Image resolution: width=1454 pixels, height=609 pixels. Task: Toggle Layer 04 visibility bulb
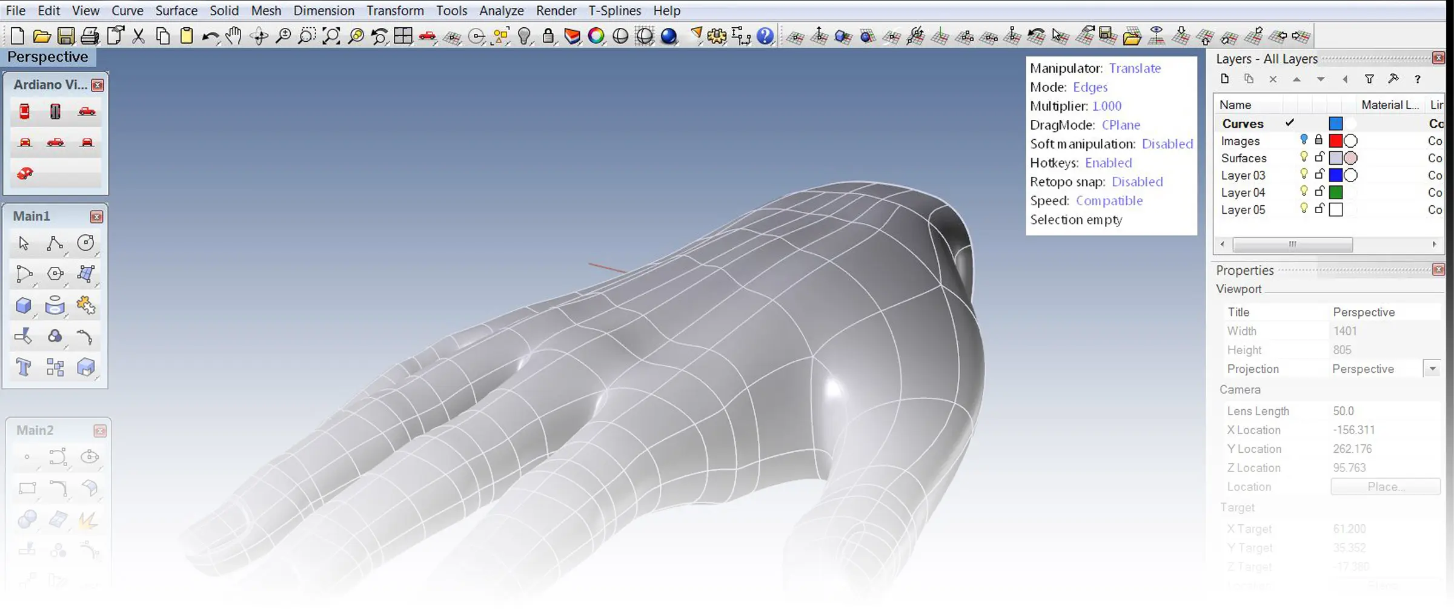(x=1304, y=191)
